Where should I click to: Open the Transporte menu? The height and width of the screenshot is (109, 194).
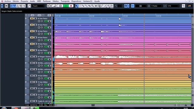point(65,1)
